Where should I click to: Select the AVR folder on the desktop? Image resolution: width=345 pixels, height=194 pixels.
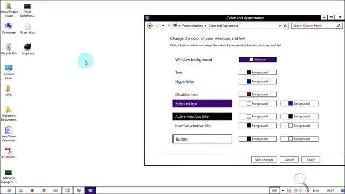tap(9, 91)
